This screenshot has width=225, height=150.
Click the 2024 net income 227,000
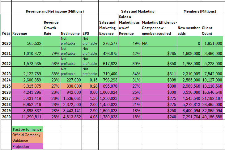pos(71,80)
